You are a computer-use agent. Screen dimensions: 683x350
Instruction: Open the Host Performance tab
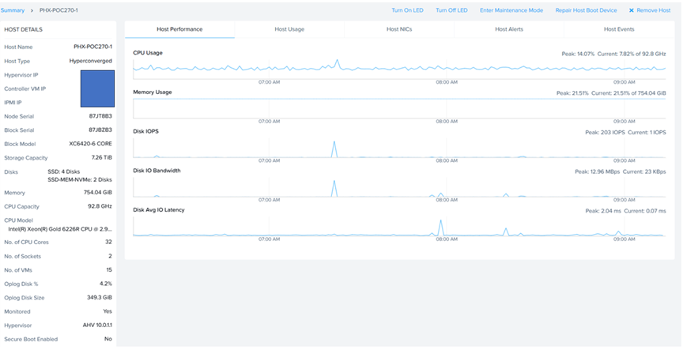[179, 29]
